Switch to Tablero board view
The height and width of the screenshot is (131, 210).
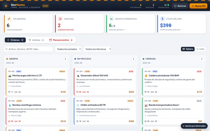click(x=188, y=49)
